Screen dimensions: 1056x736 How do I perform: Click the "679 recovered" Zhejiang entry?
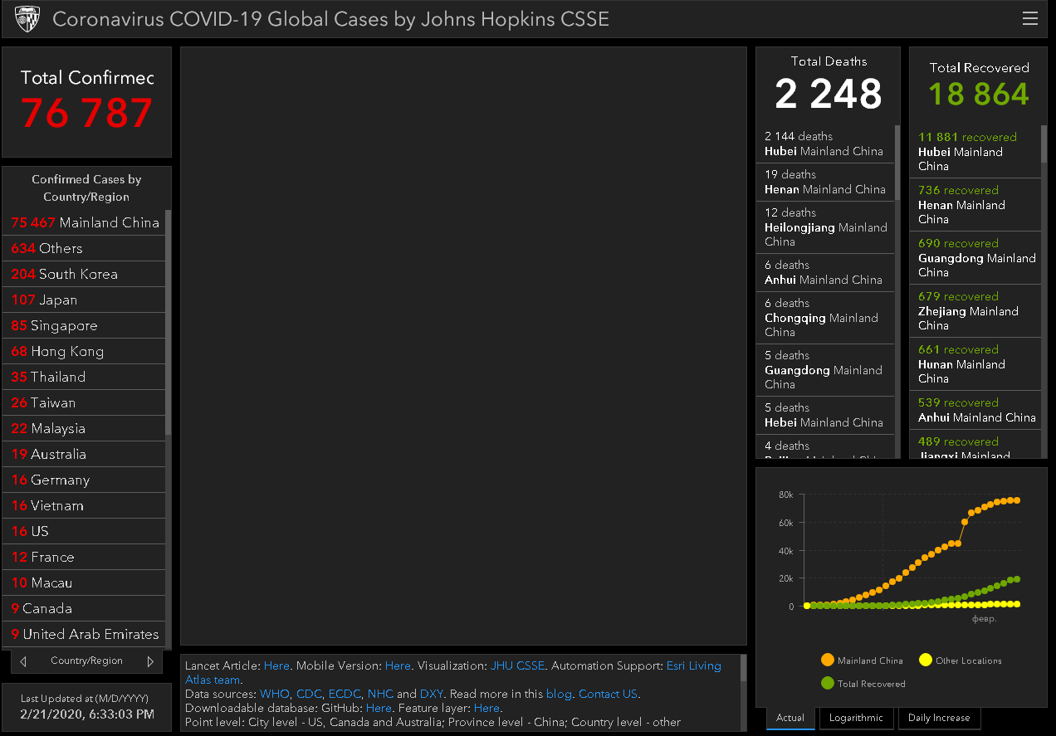point(975,311)
